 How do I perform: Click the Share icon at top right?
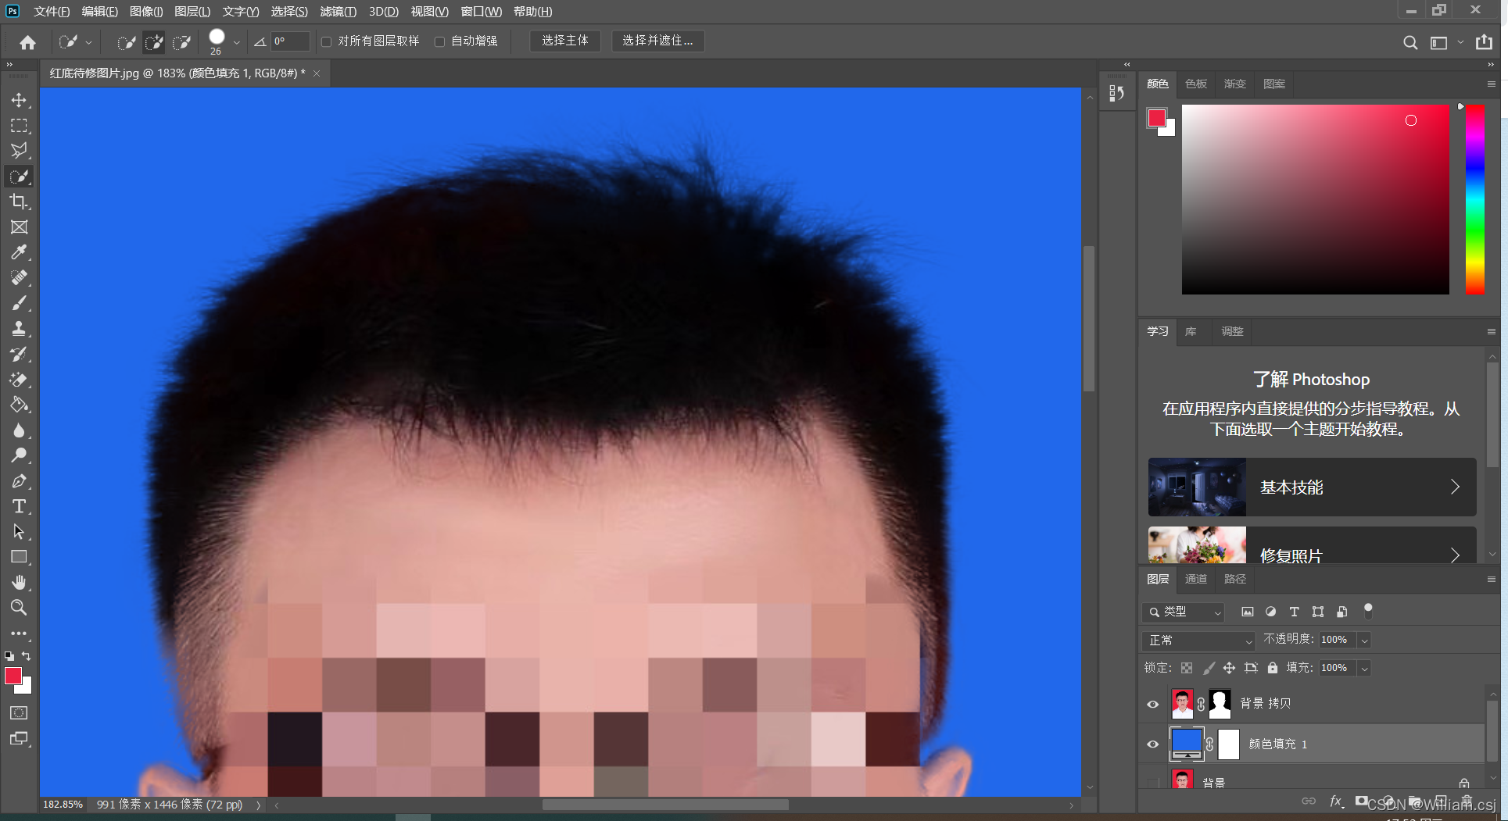1484,42
